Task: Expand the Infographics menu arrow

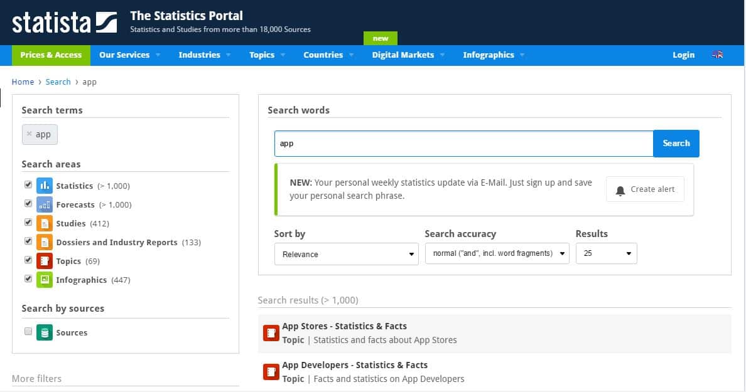Action: tap(522, 55)
